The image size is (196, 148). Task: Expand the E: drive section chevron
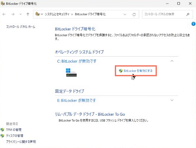point(172,100)
